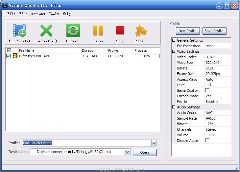The image size is (240, 172).
Task: Tick the Disable Audio checkbox
Action: pyautogui.click(x=207, y=141)
